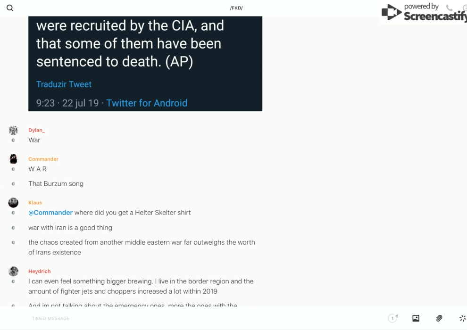Select the Heydrich username
Image resolution: width=467 pixels, height=330 pixels.
[39, 272]
